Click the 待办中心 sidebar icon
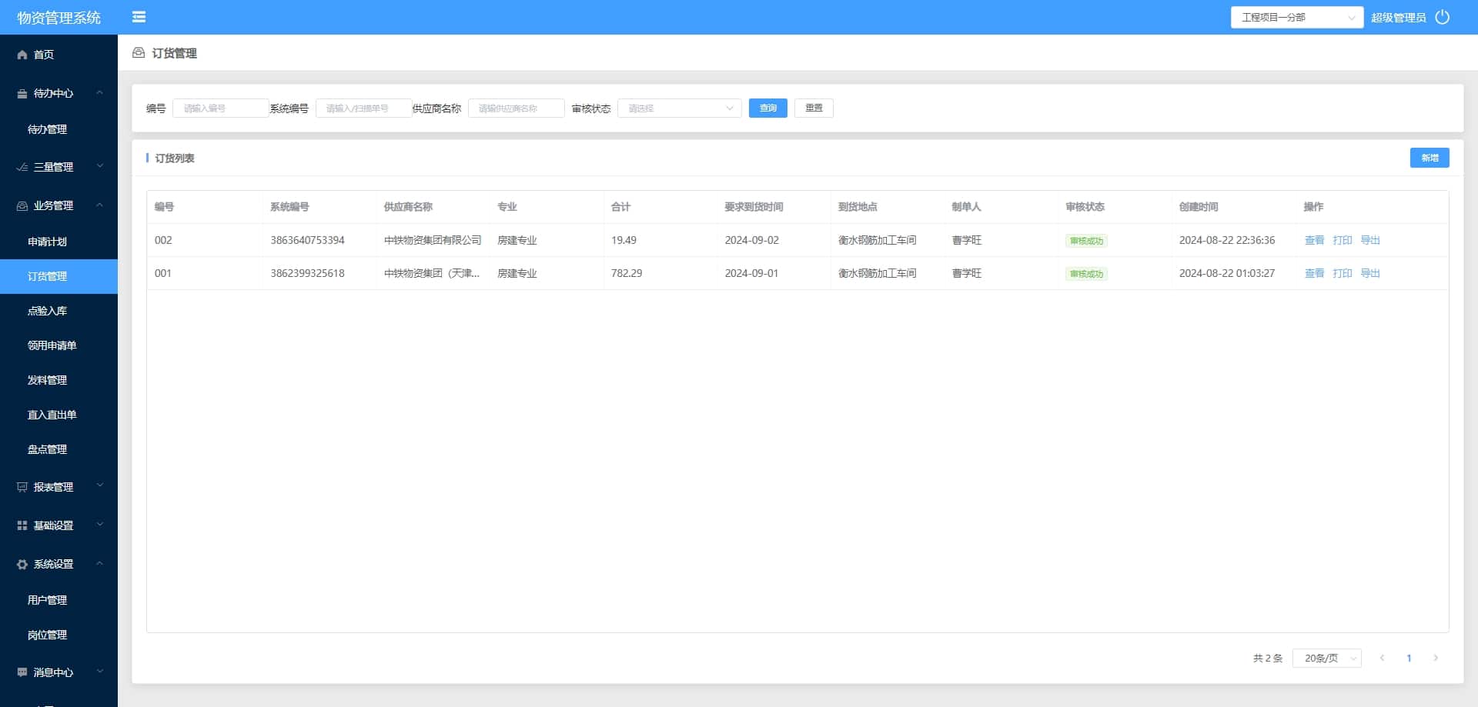1478x707 pixels. [22, 94]
